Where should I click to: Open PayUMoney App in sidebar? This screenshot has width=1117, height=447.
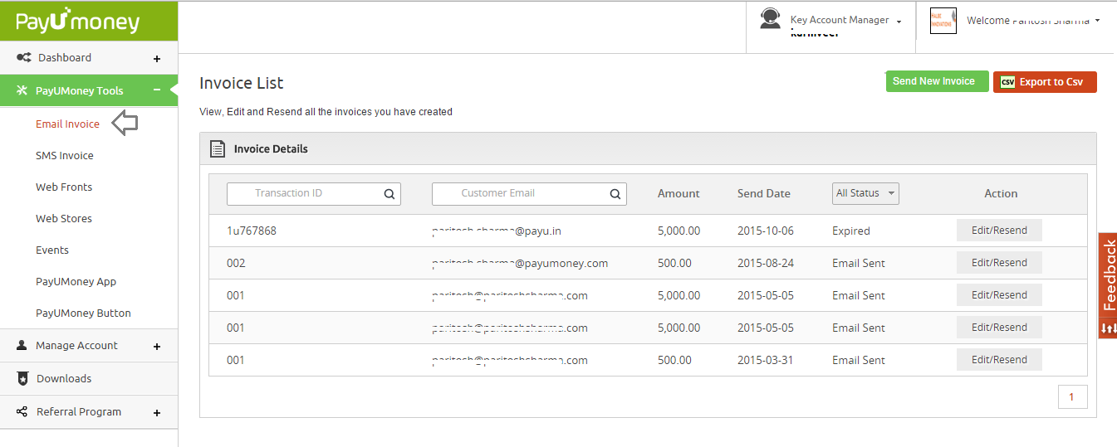[76, 281]
